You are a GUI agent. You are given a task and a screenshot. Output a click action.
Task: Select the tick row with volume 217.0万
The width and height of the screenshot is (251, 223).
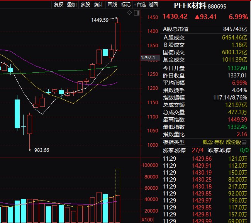click(x=205, y=187)
